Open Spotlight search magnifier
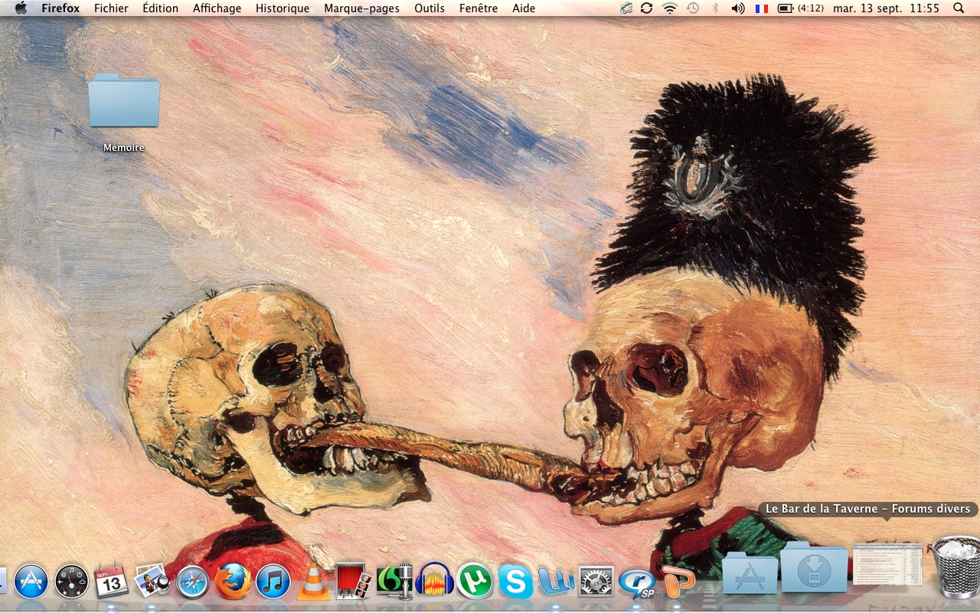980x613 pixels. coord(959,8)
